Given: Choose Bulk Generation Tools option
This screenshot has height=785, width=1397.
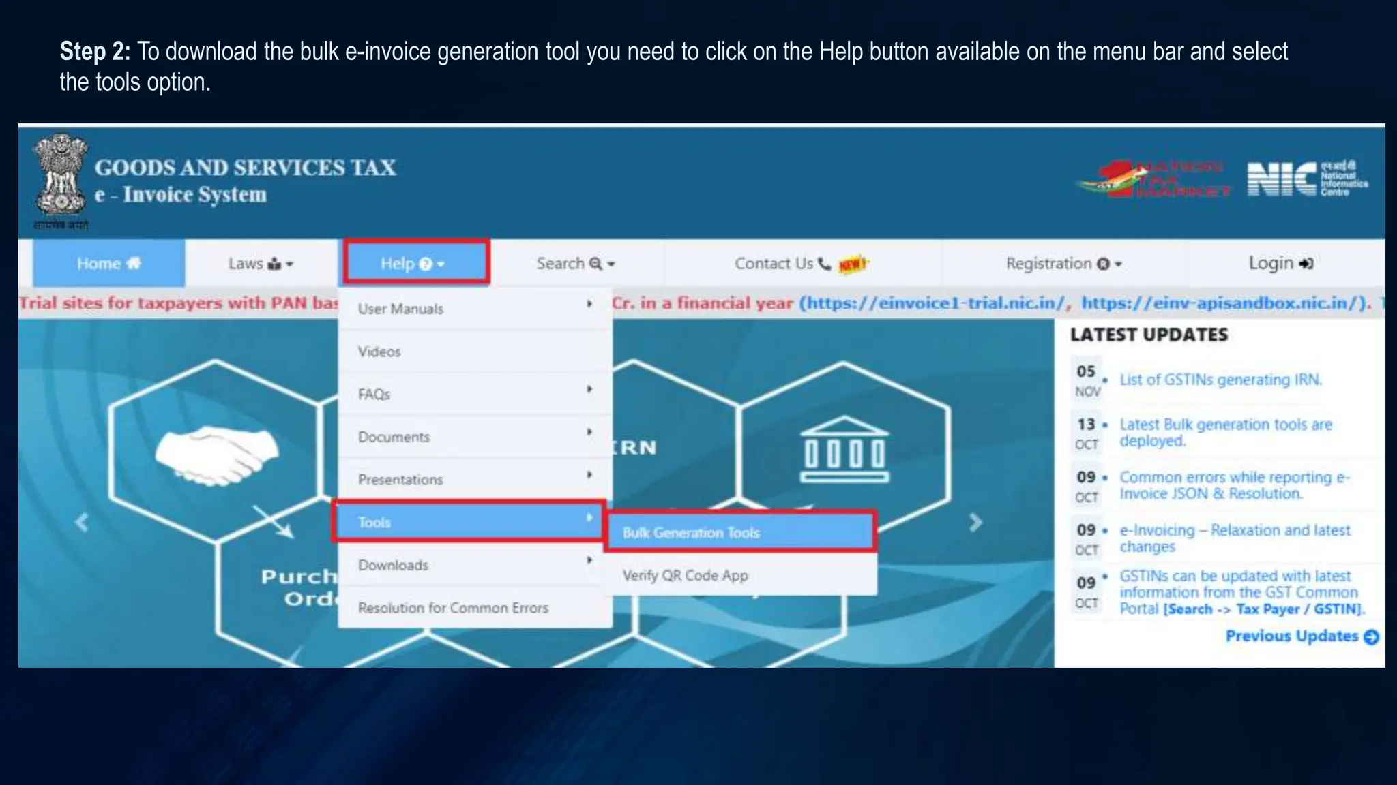Looking at the screenshot, I should click(739, 532).
